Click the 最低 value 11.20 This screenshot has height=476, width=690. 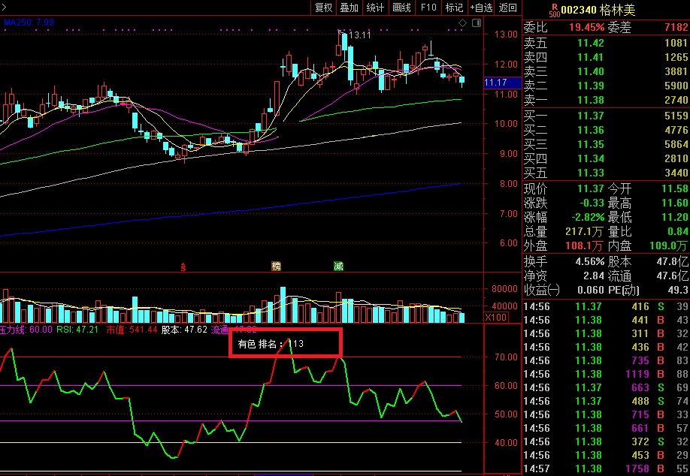pyautogui.click(x=675, y=218)
